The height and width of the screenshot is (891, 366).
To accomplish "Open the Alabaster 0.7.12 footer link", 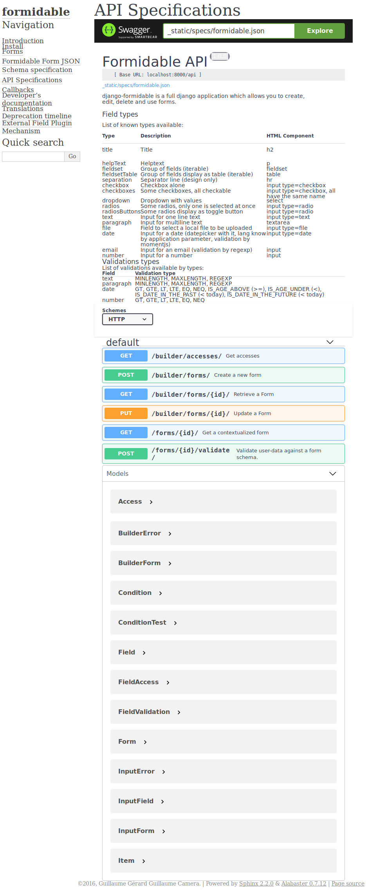I will pyautogui.click(x=304, y=884).
